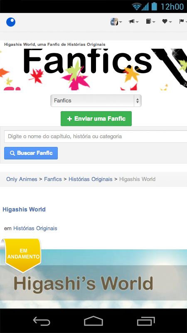
Task: Tap the blue circle site logo
Action: point(11,22)
